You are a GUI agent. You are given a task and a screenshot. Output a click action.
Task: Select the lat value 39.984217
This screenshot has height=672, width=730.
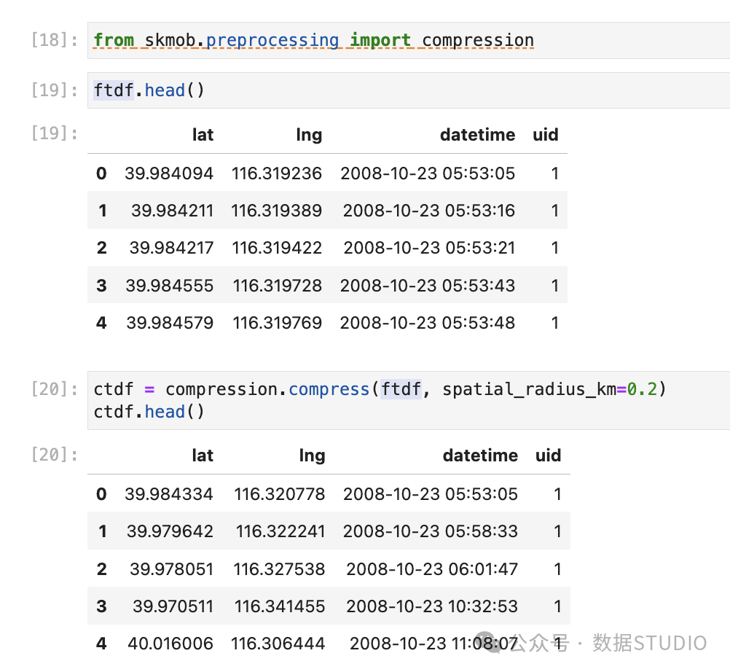[x=171, y=248]
